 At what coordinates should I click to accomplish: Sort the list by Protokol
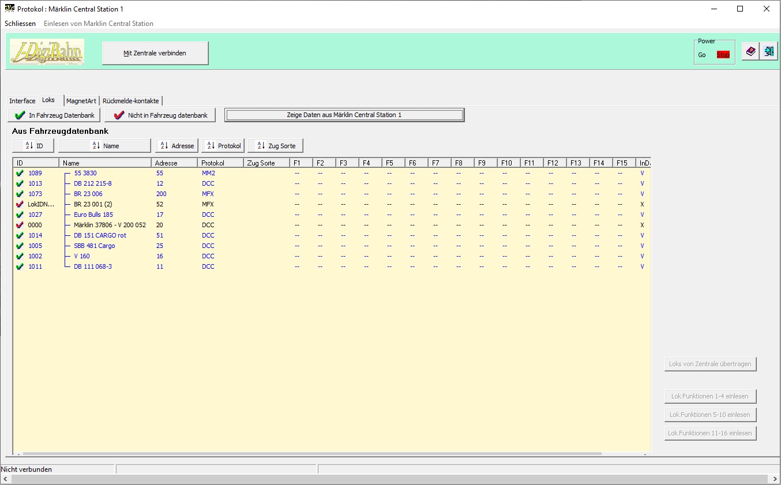pyautogui.click(x=223, y=145)
